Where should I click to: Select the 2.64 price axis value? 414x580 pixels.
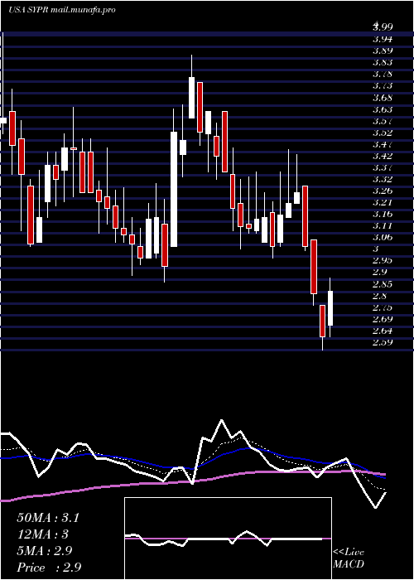[x=383, y=331]
